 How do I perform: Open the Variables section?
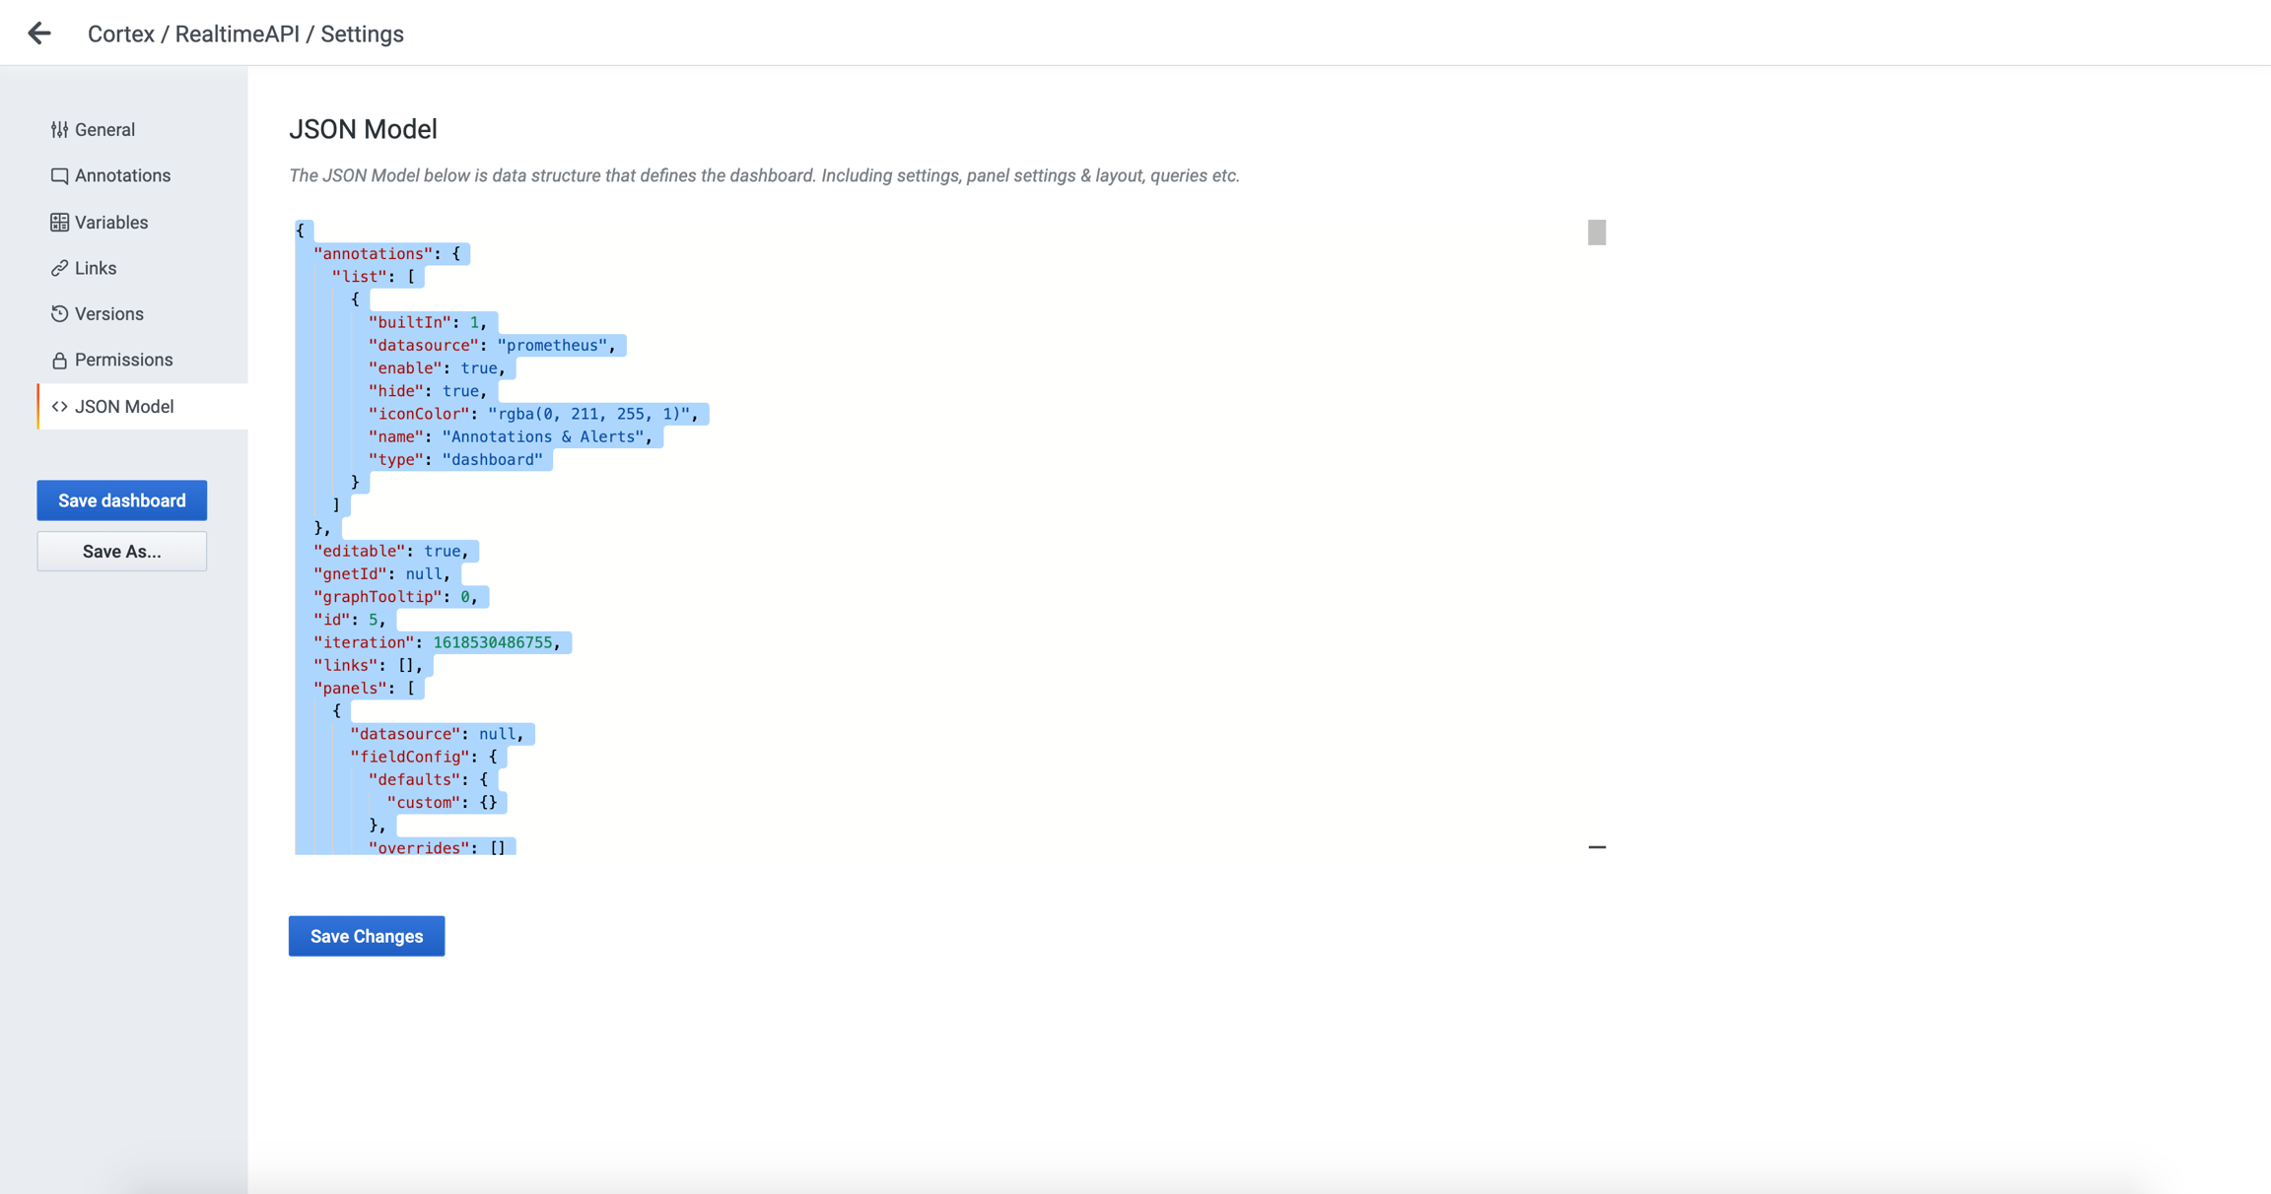click(x=111, y=223)
